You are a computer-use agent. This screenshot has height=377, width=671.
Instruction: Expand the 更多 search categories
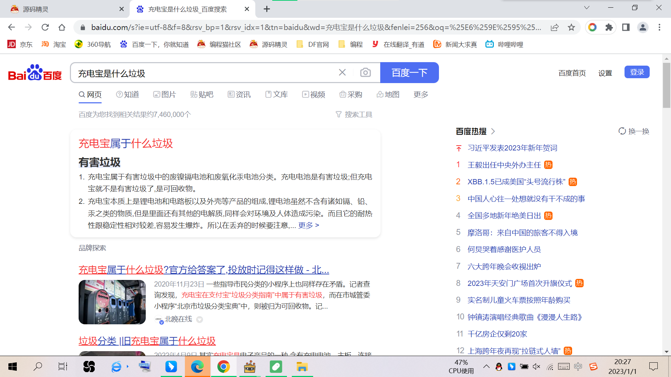coord(421,95)
